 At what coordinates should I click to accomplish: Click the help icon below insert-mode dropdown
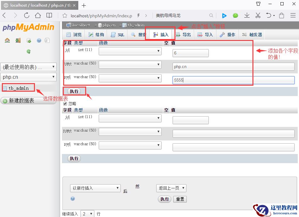pos(73,198)
